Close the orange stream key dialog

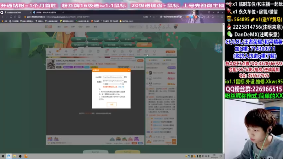click(129, 70)
